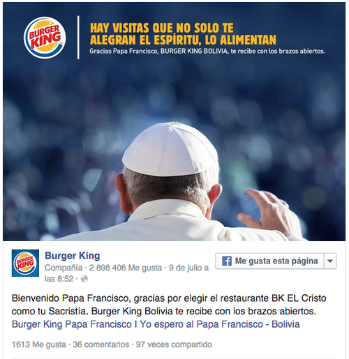This screenshot has height=359, width=349.
Task: Click the Compañía category label
Action: pos(64,268)
